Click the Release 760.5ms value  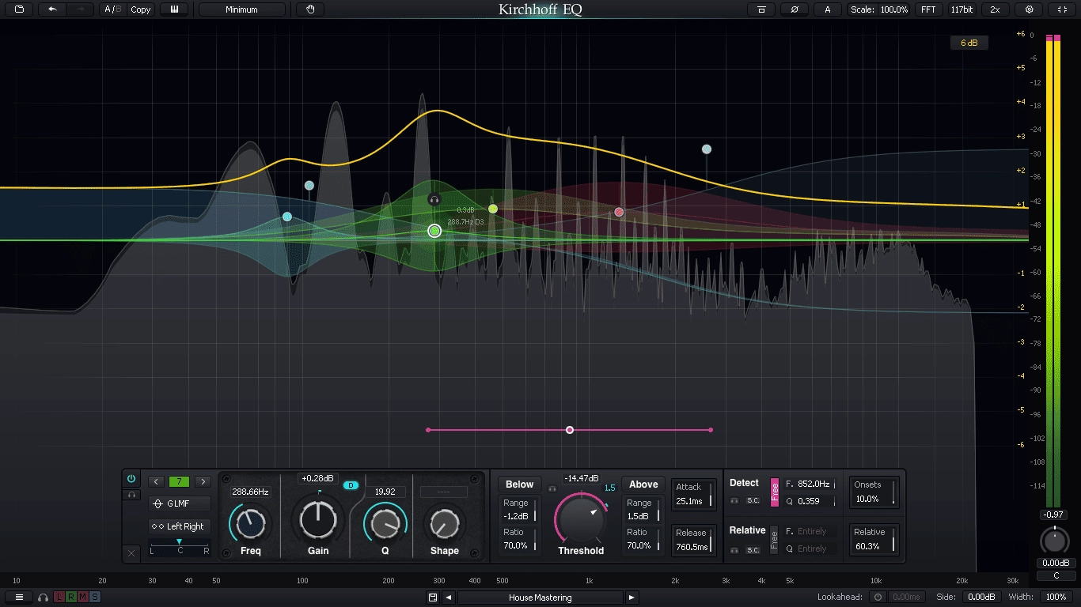[x=691, y=547]
